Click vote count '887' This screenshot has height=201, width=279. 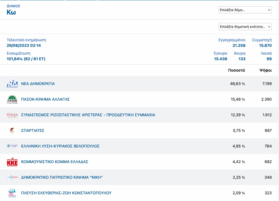pyautogui.click(x=268, y=130)
